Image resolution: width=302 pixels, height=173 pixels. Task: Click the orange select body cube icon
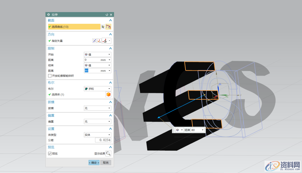pyautogui.click(x=108, y=94)
